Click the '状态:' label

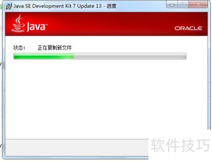click(x=19, y=48)
